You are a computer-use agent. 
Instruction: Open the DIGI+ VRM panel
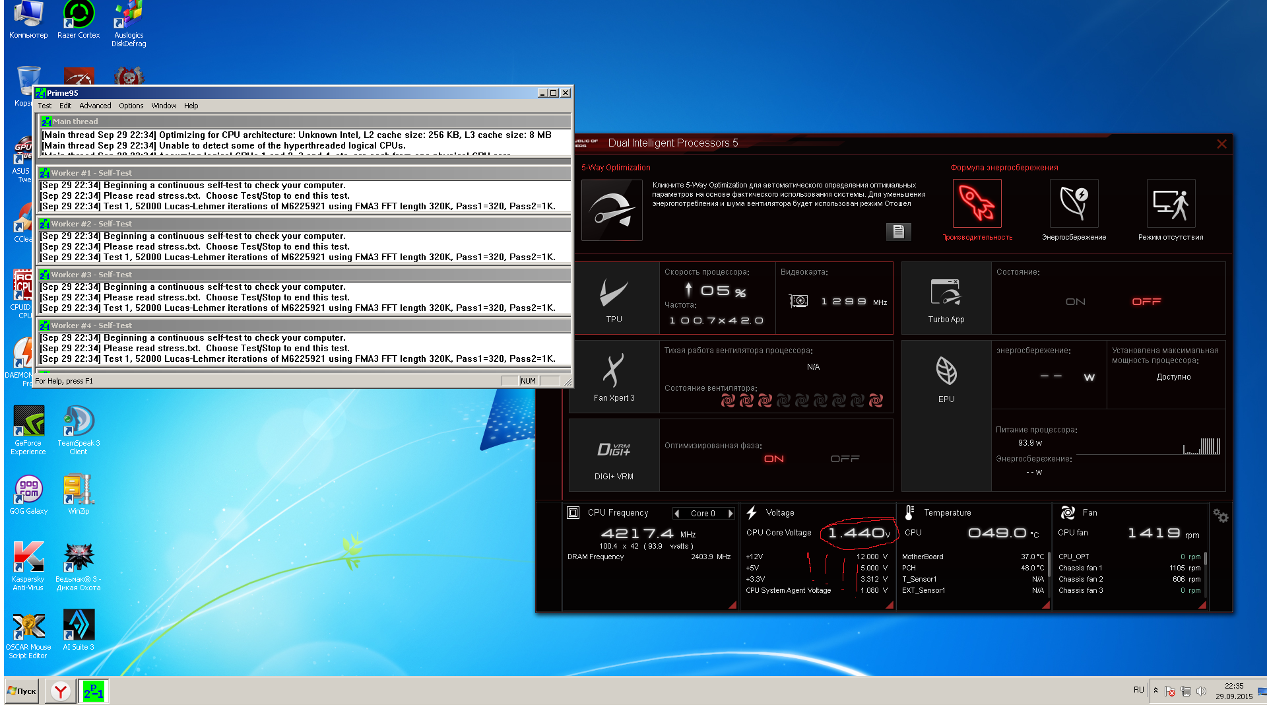(614, 456)
